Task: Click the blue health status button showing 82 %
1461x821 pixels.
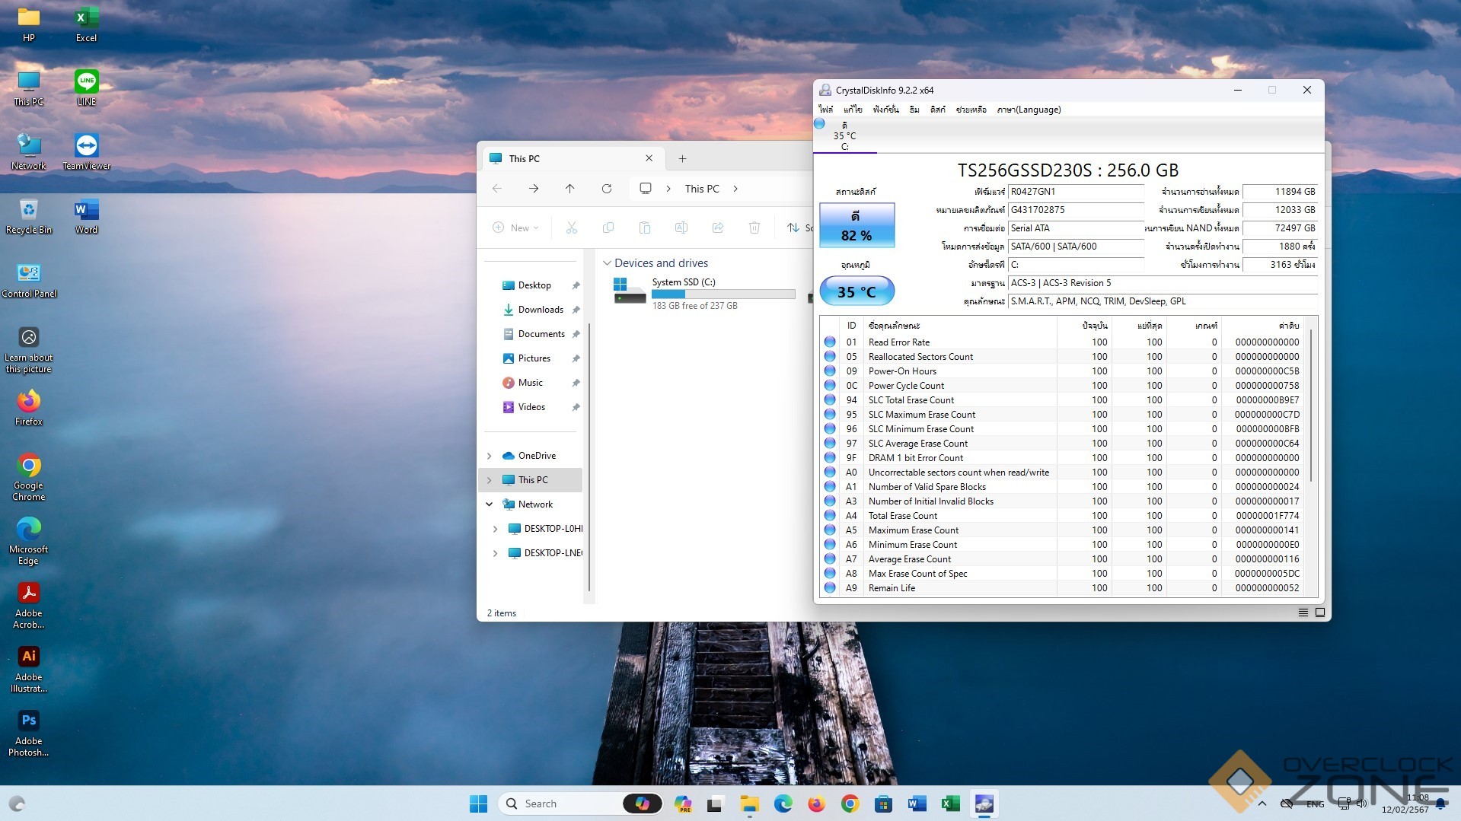Action: 857,226
